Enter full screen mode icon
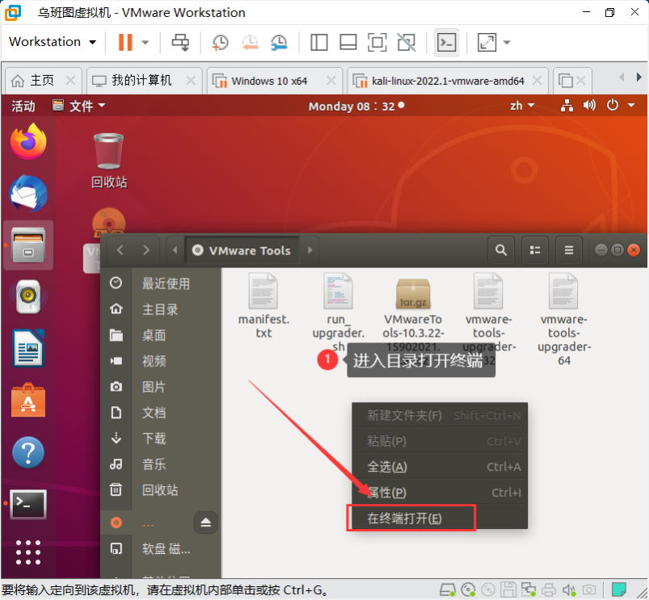The height and width of the screenshot is (600, 649). click(377, 42)
